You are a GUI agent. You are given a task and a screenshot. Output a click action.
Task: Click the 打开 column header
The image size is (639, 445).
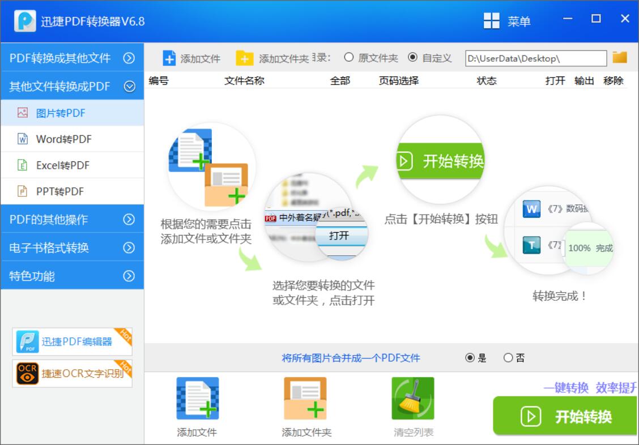tap(555, 80)
